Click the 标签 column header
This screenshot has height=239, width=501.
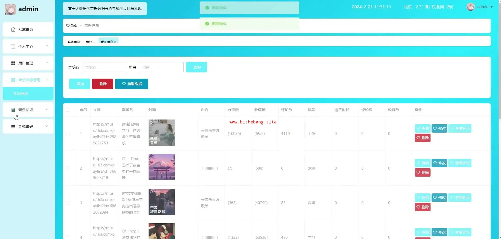point(312,110)
